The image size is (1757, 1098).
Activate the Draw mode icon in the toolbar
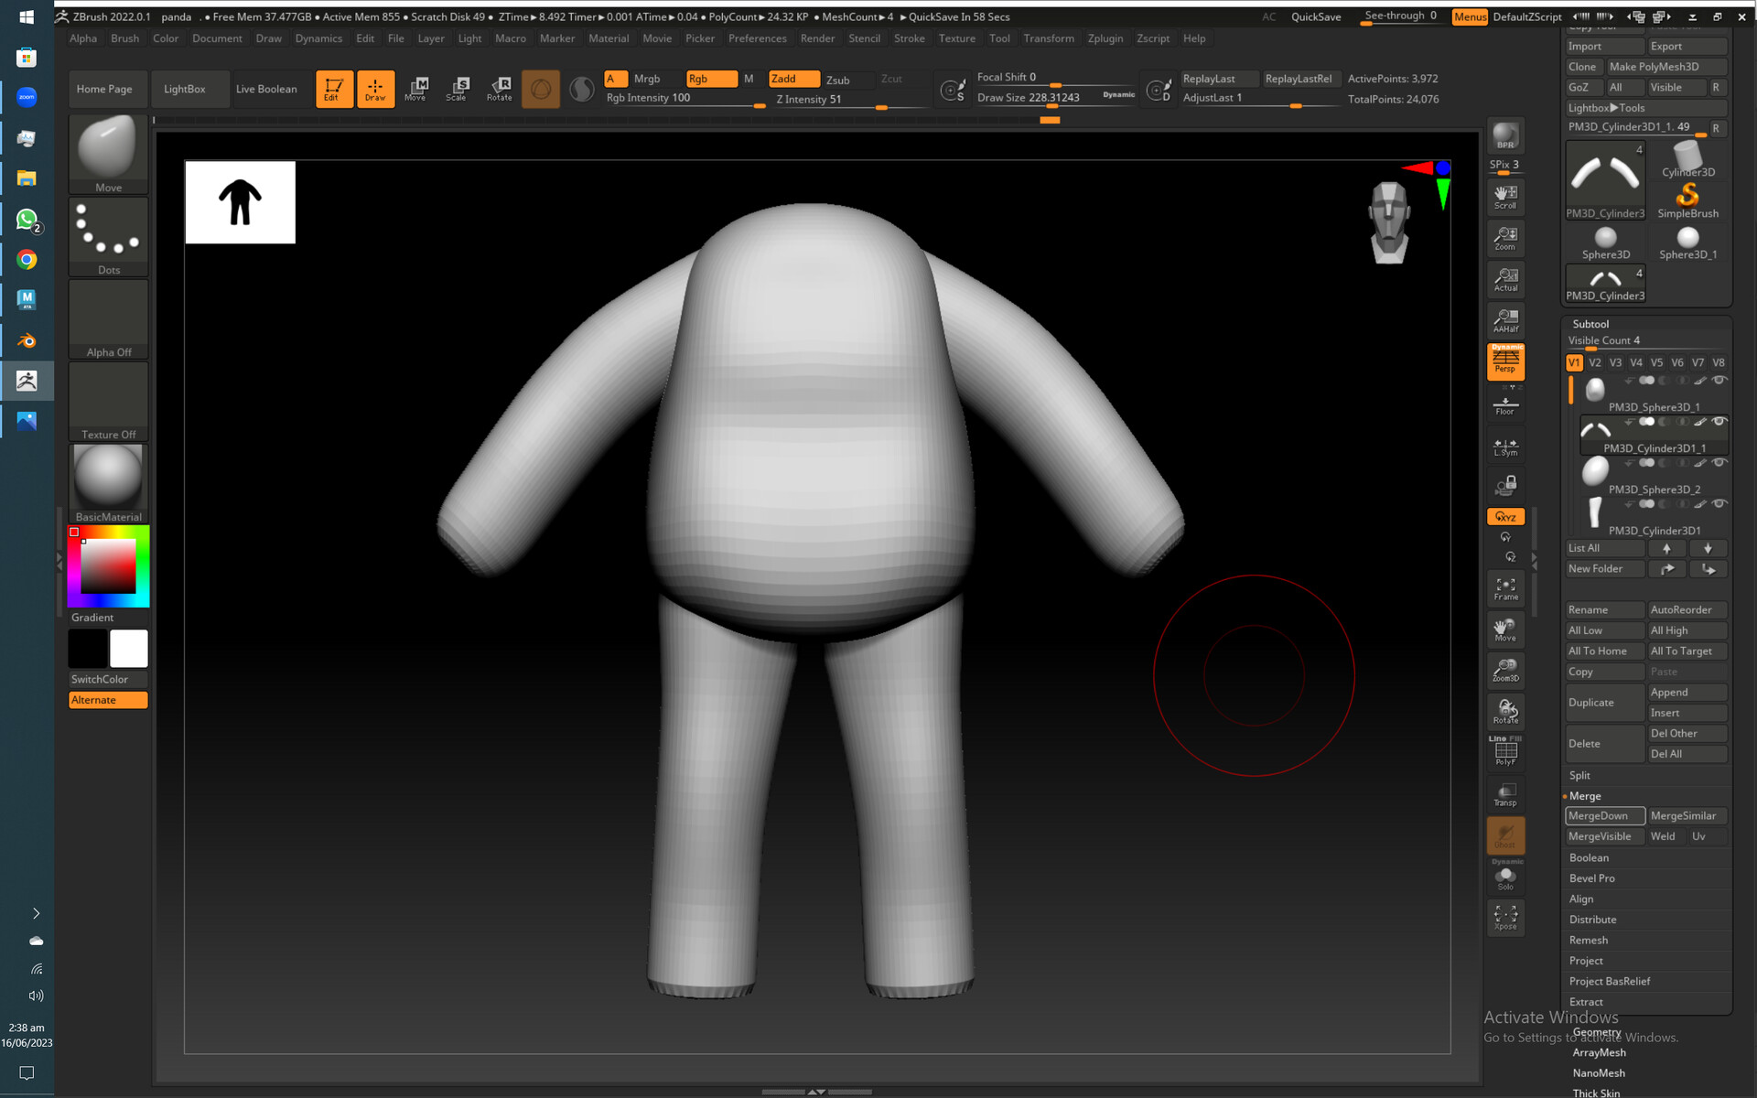coord(375,89)
